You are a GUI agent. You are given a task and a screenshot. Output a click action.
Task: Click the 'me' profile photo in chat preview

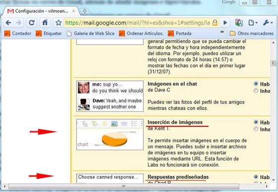pyautogui.click(x=83, y=88)
